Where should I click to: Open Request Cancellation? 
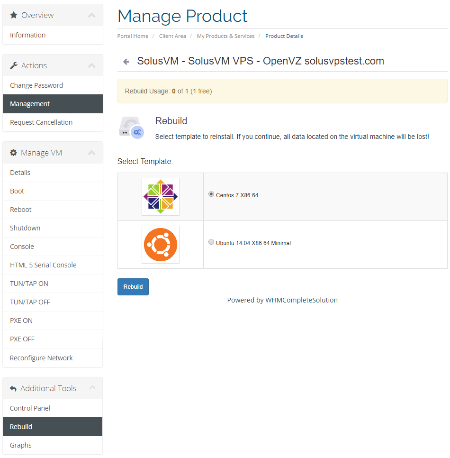pos(53,122)
